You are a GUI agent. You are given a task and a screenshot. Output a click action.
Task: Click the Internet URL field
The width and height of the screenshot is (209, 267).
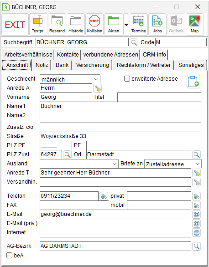(x=115, y=233)
